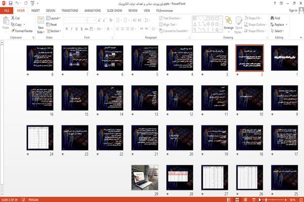Start Slide Show from status bar

coord(254,199)
